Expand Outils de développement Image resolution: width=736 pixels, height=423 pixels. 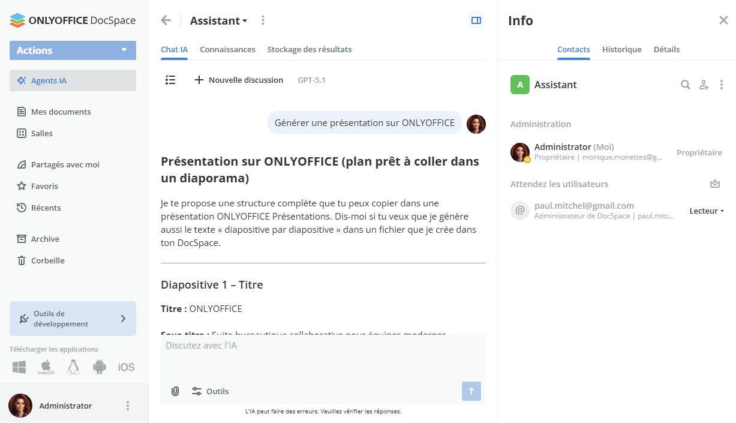(73, 319)
